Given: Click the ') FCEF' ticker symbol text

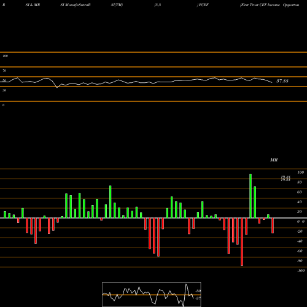Looking at the screenshot, I should 203,5.
